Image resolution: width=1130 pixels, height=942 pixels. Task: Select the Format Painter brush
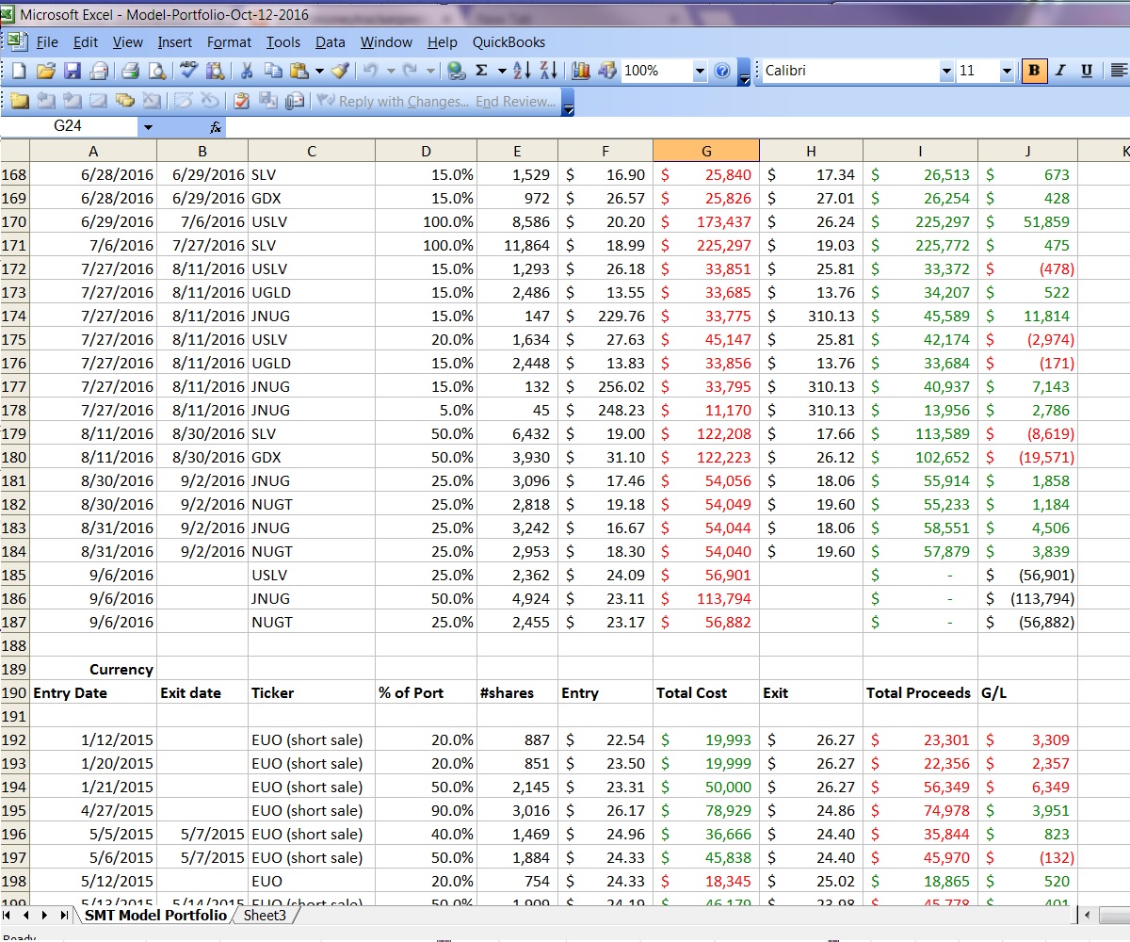342,71
